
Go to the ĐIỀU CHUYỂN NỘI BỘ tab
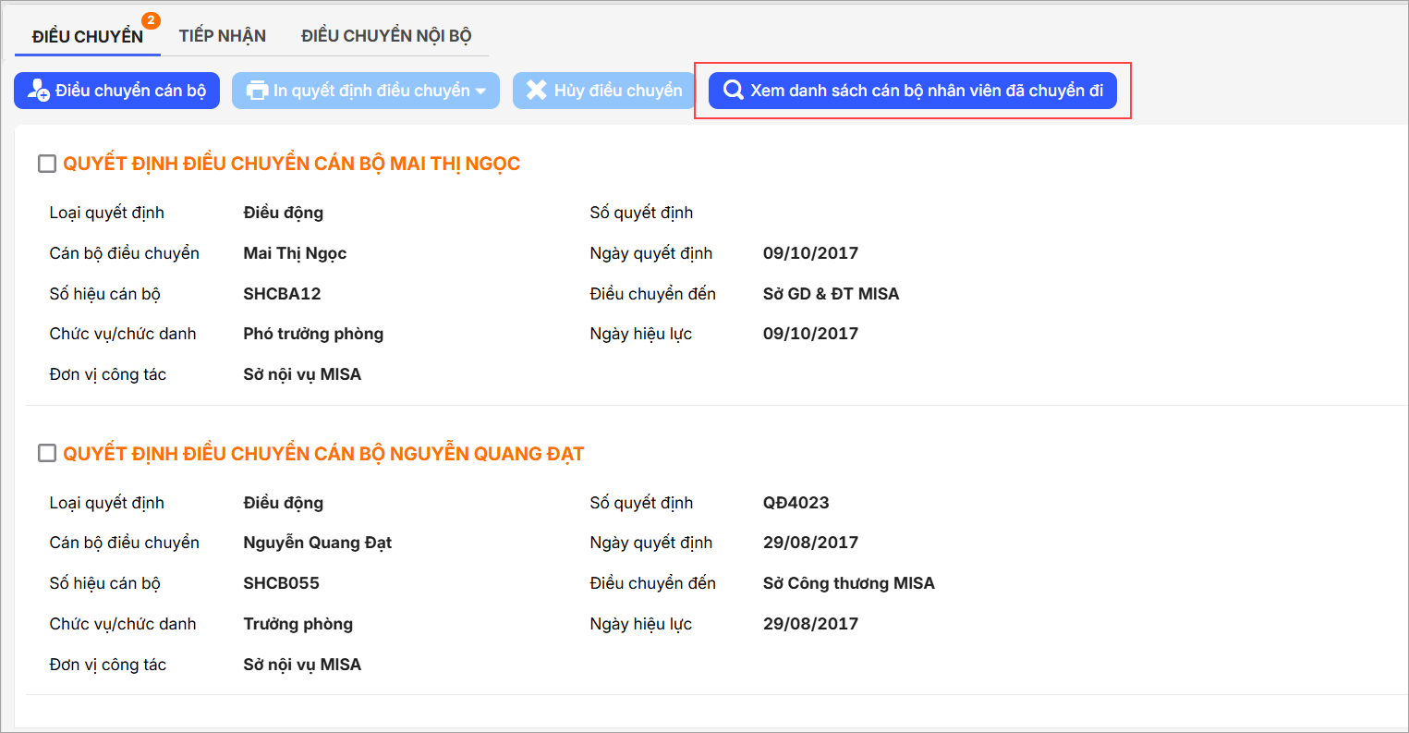click(x=386, y=36)
